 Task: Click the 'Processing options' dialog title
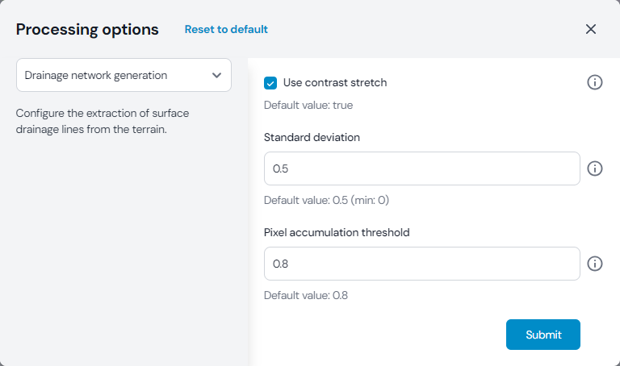tap(87, 30)
